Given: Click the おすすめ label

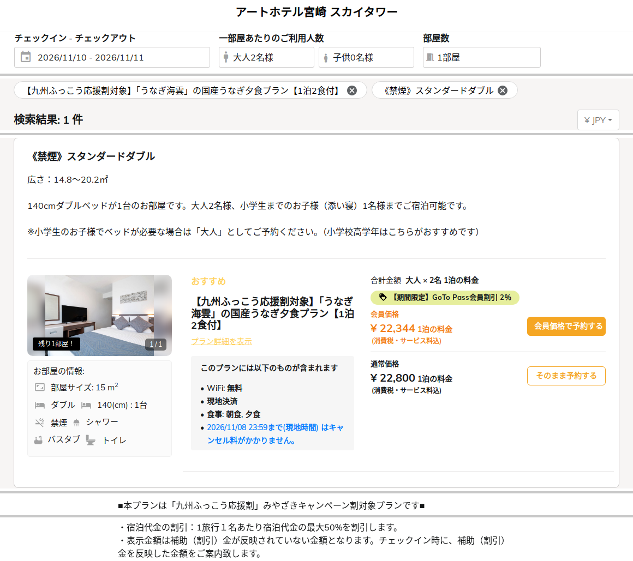Looking at the screenshot, I should (208, 281).
